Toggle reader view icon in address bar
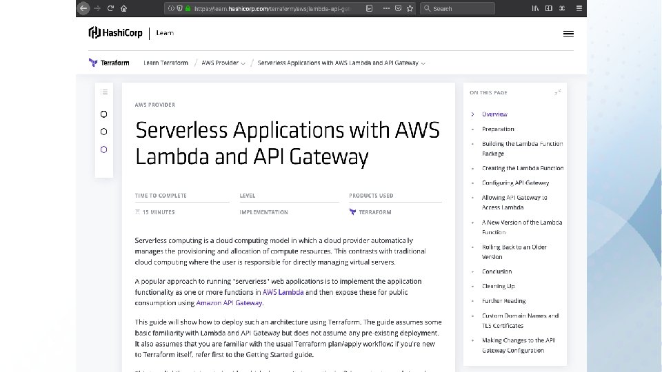 [370, 8]
